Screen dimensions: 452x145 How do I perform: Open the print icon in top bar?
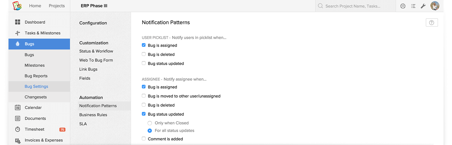click(403, 6)
